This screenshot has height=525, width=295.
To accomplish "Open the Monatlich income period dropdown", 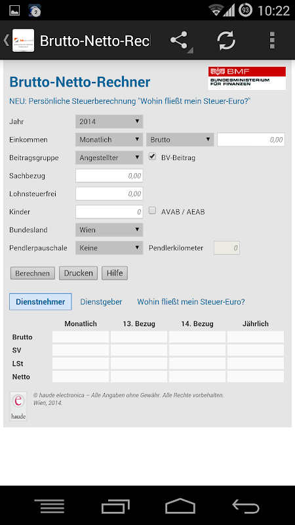I will [109, 140].
